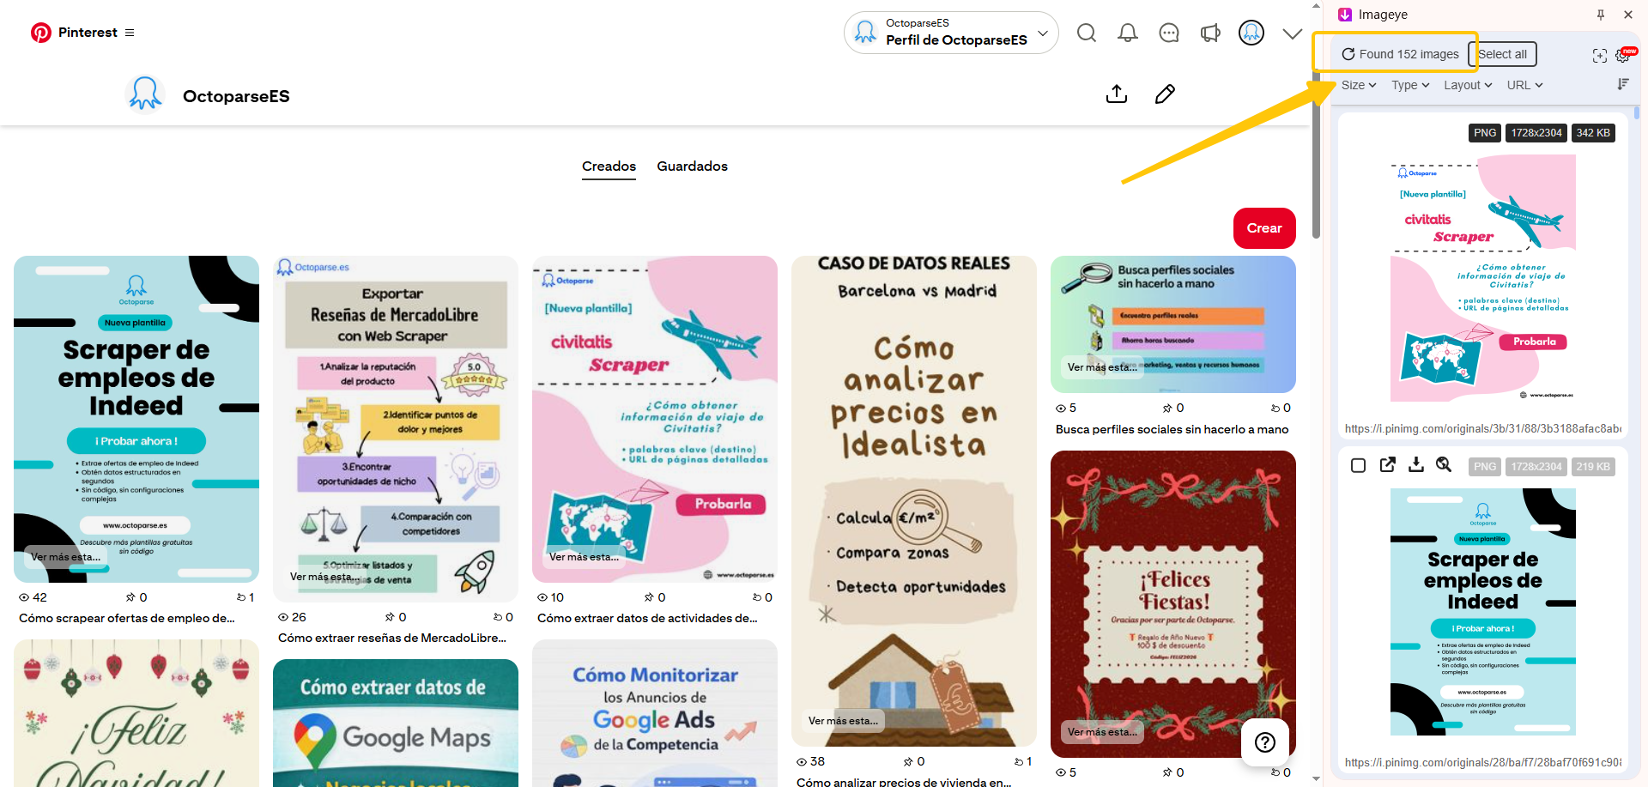The width and height of the screenshot is (1648, 787).
Task: Check the Indeed image selection checkbox
Action: (x=1358, y=465)
